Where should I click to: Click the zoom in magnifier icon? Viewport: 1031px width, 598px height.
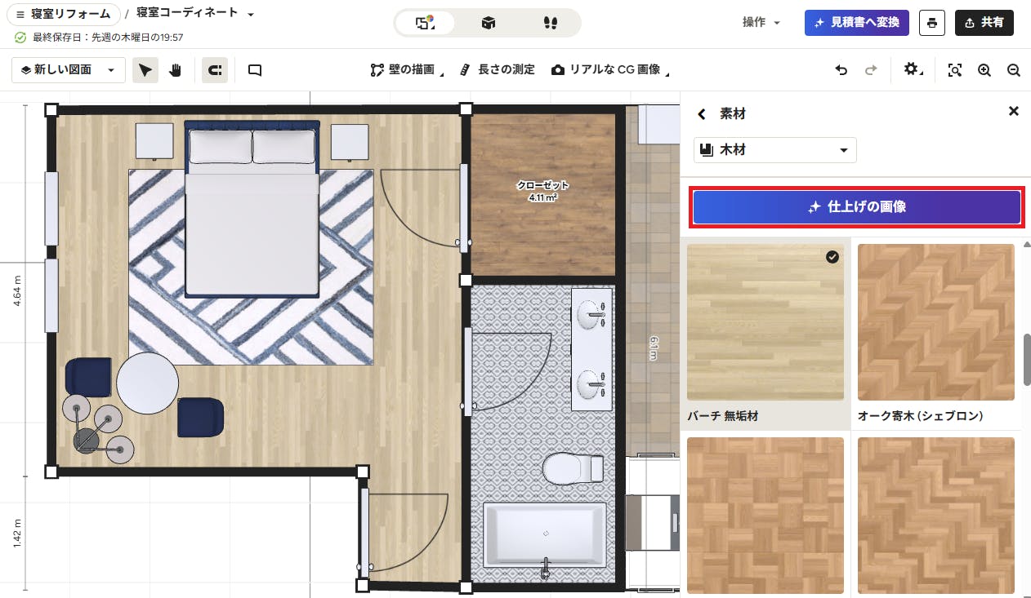point(984,70)
